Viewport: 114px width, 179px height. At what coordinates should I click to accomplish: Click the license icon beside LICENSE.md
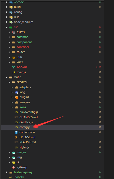click(16, 137)
